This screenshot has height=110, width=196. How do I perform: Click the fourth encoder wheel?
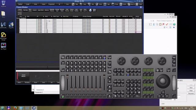[x=162, y=61]
